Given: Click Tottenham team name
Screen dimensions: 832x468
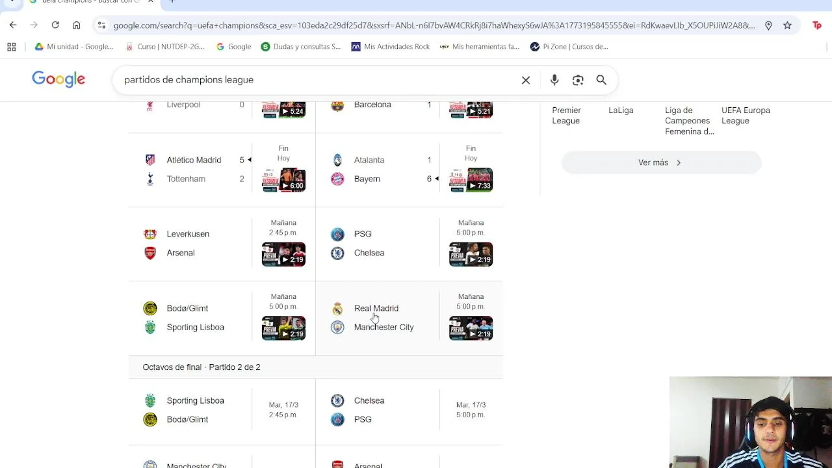Looking at the screenshot, I should pos(186,179).
